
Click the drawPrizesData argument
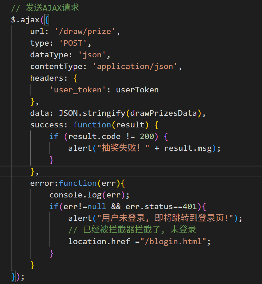pyautogui.click(x=164, y=113)
